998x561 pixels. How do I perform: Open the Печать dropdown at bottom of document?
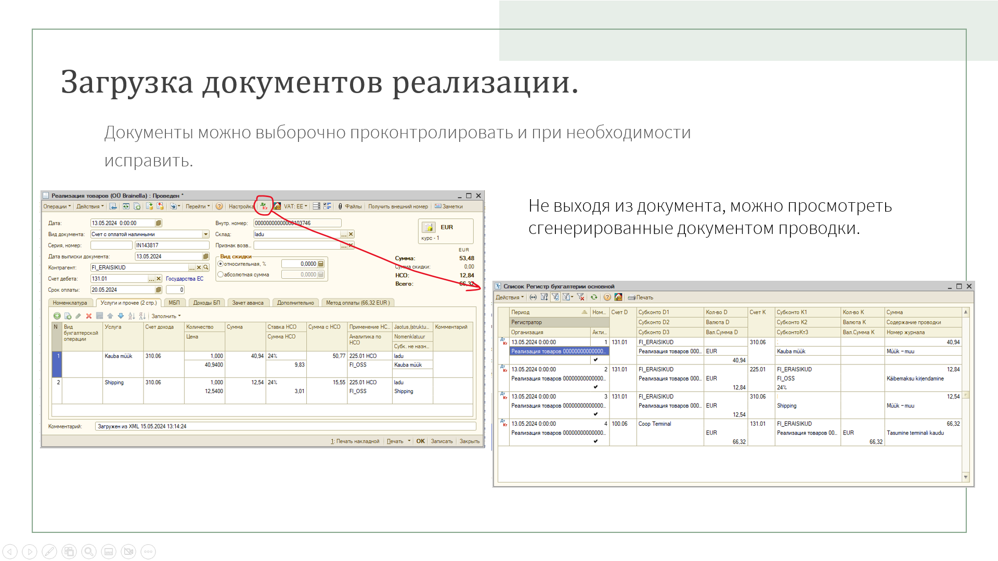(398, 441)
